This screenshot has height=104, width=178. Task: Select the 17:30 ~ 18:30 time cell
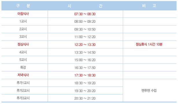click(x=85, y=75)
